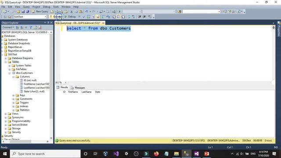This screenshot has width=281, height=158.
Task: Click the FirstName column header in results
Action: pyautogui.click(x=73, y=92)
